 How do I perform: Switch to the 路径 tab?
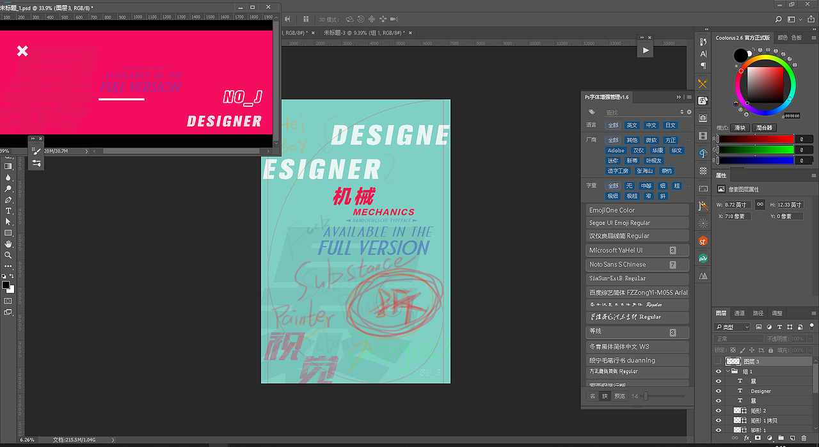click(758, 313)
